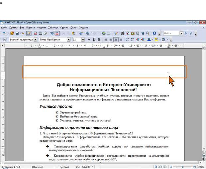Open the Table size dropdown arrow
The image size is (206, 169).
coord(112,33)
